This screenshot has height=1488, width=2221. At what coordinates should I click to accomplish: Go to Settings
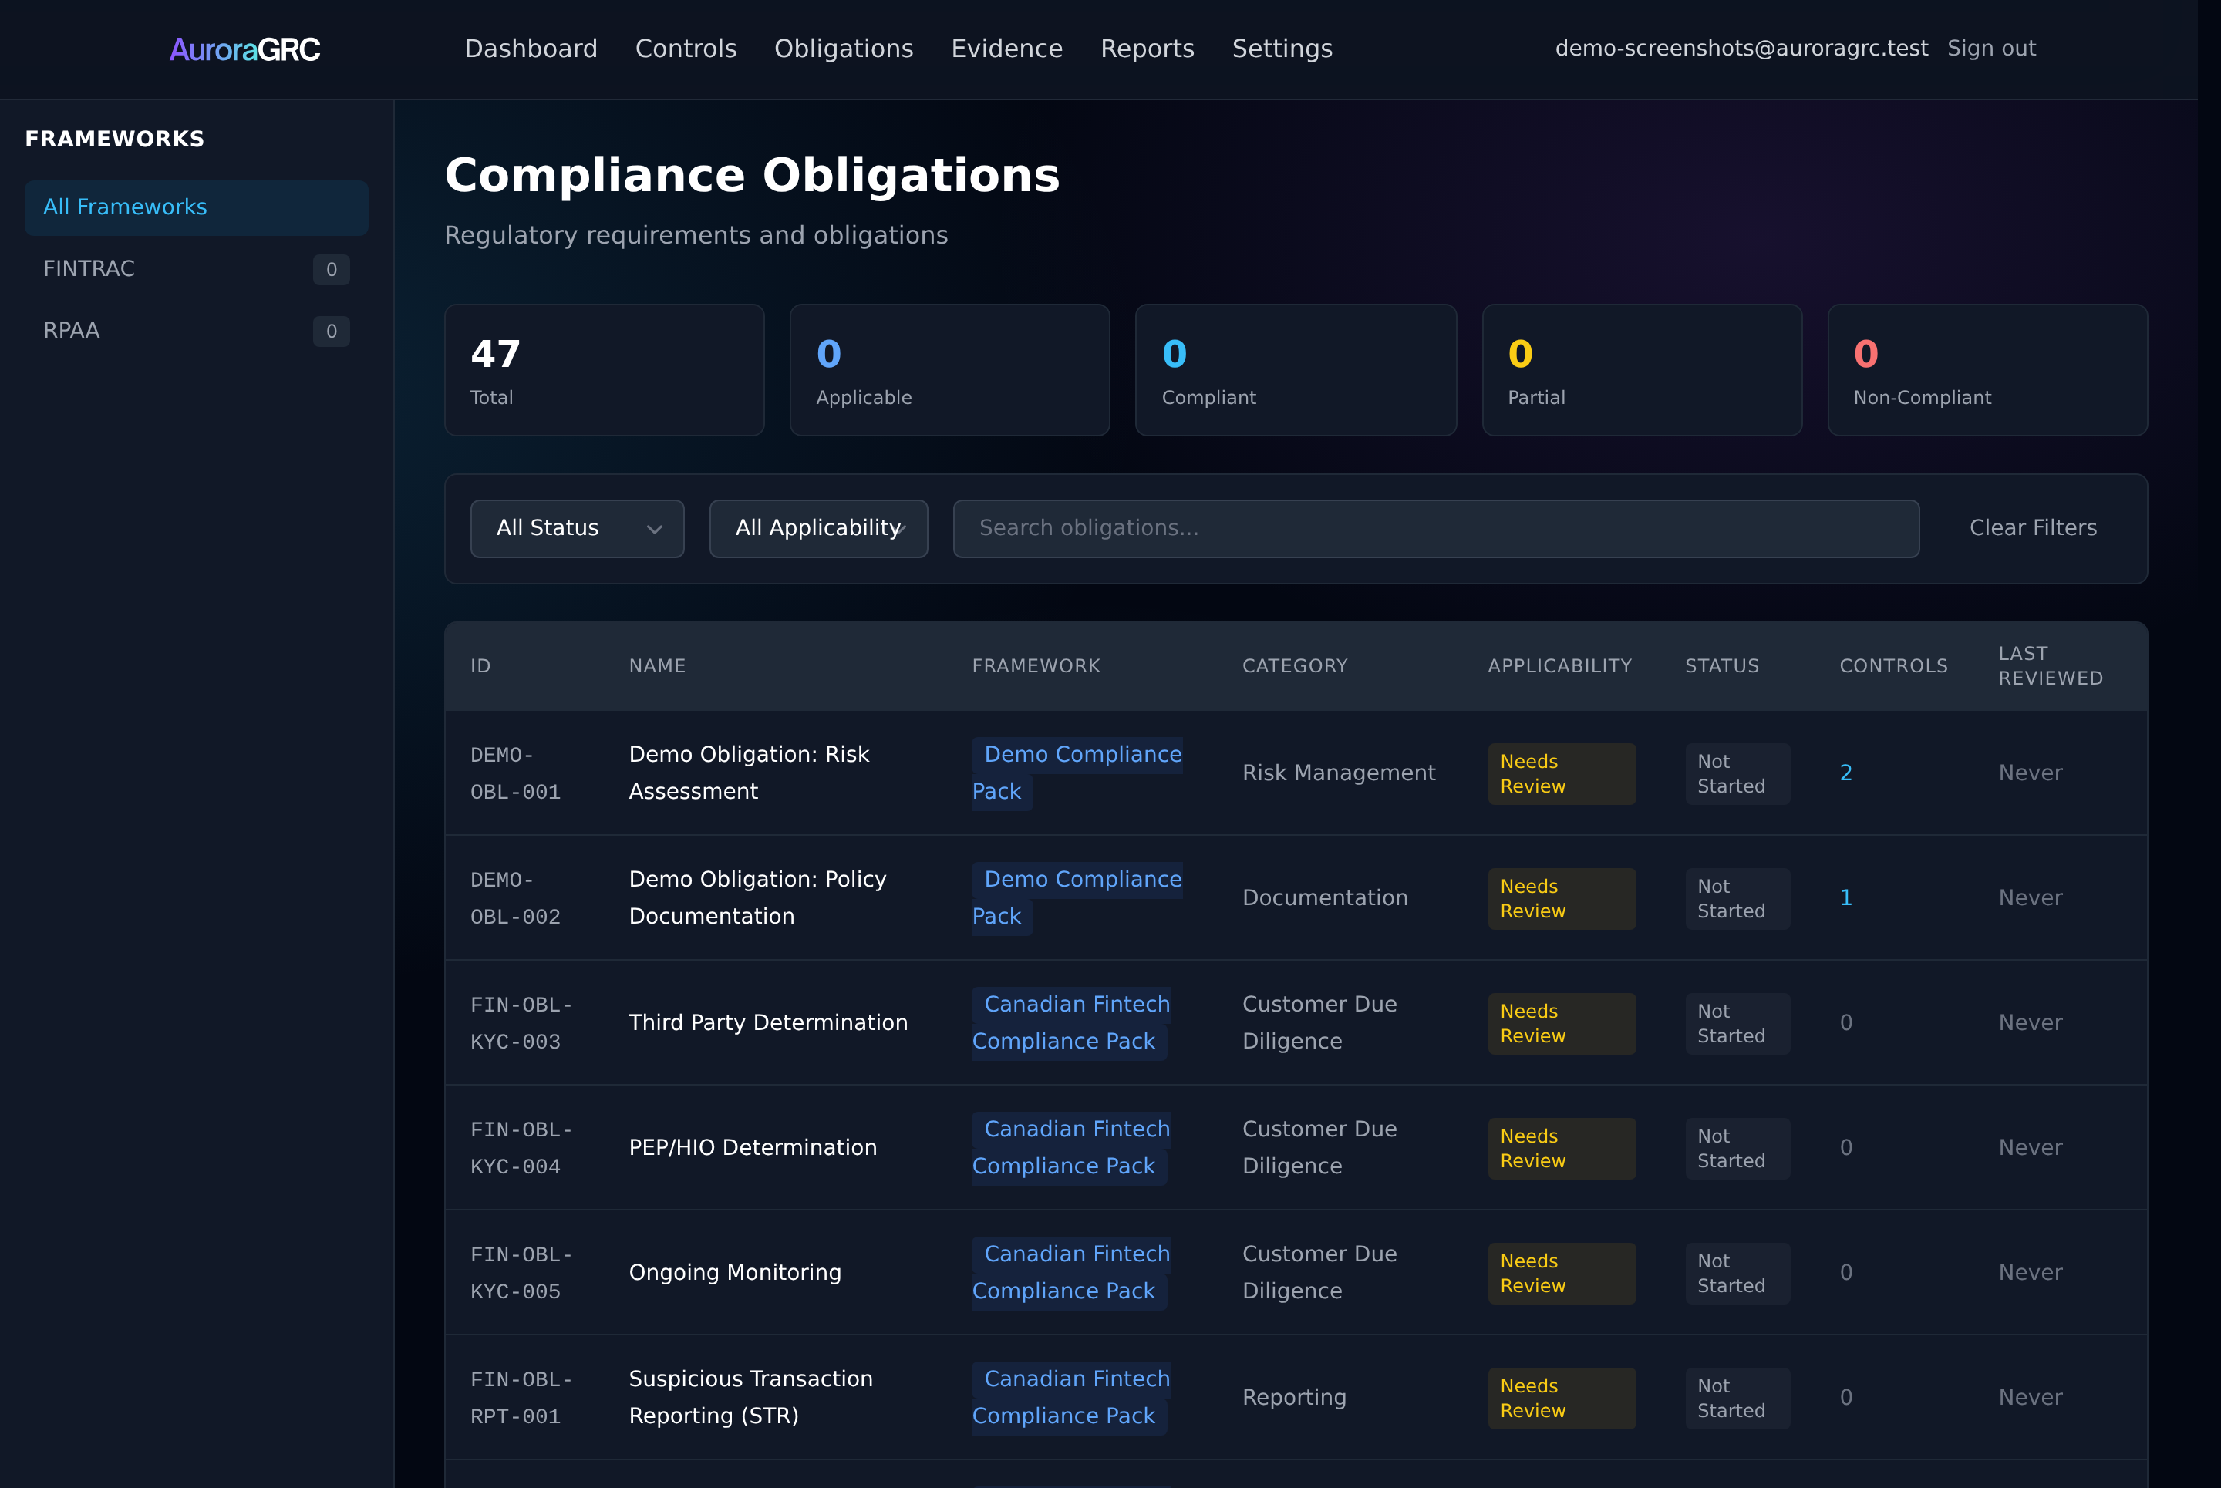pos(1282,49)
